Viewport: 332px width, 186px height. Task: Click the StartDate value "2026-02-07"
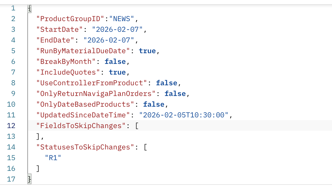[118, 29]
